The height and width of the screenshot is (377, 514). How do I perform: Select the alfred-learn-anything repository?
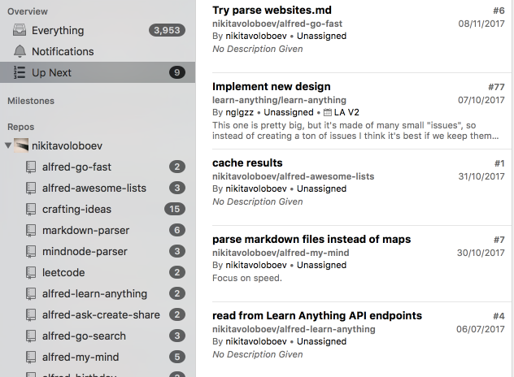tap(98, 294)
